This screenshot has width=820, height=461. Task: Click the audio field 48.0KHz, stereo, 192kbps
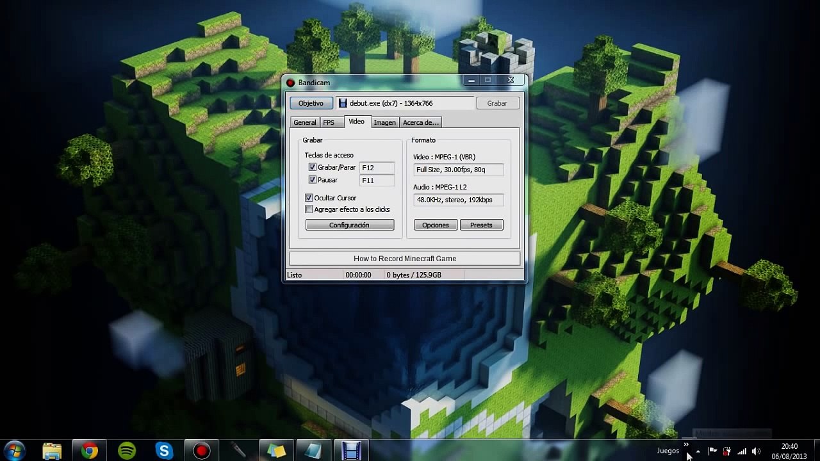point(459,200)
